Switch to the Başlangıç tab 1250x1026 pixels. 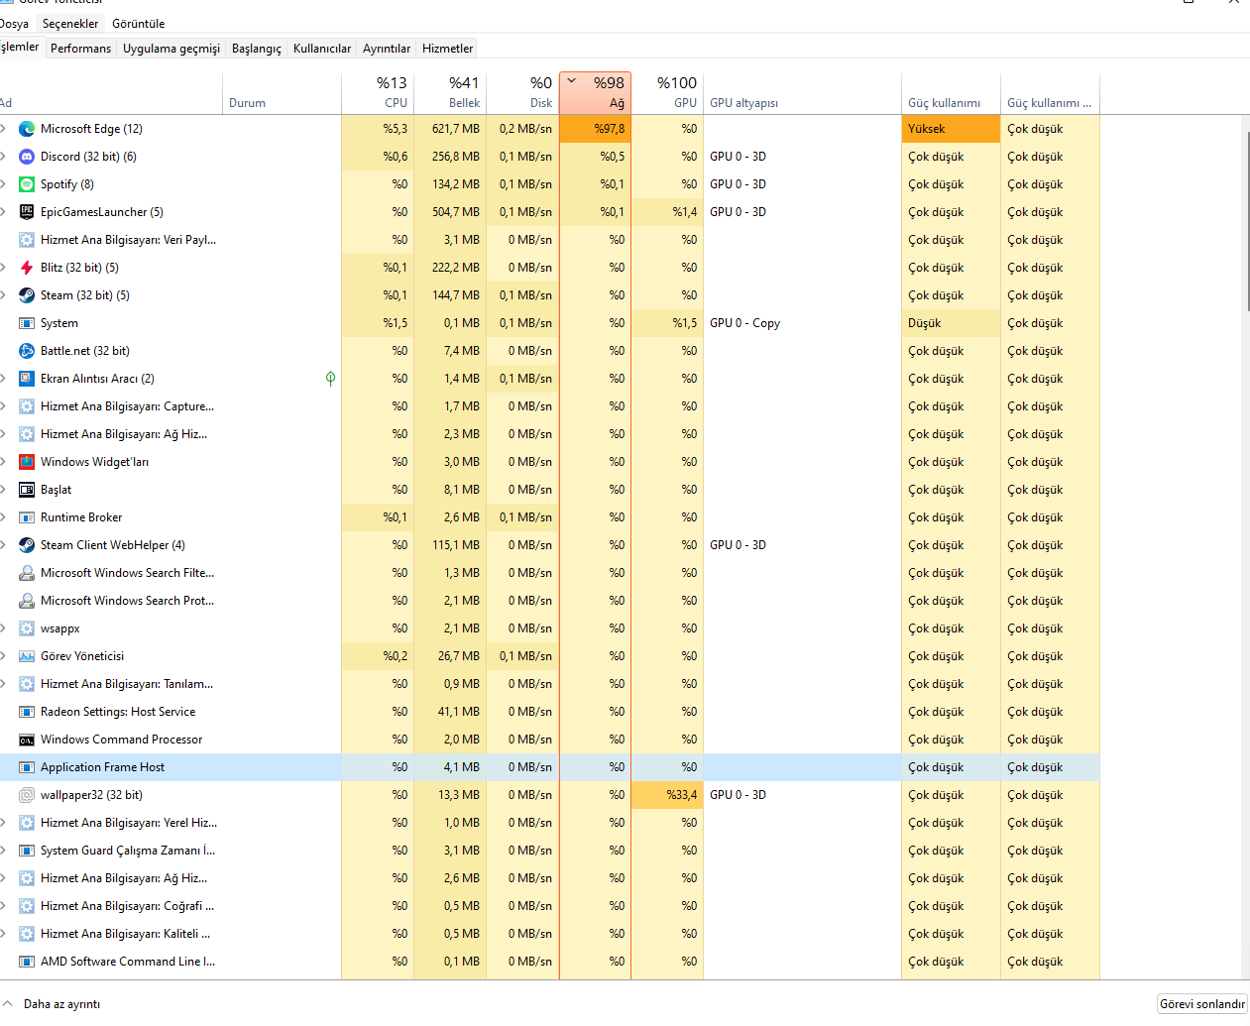257,48
